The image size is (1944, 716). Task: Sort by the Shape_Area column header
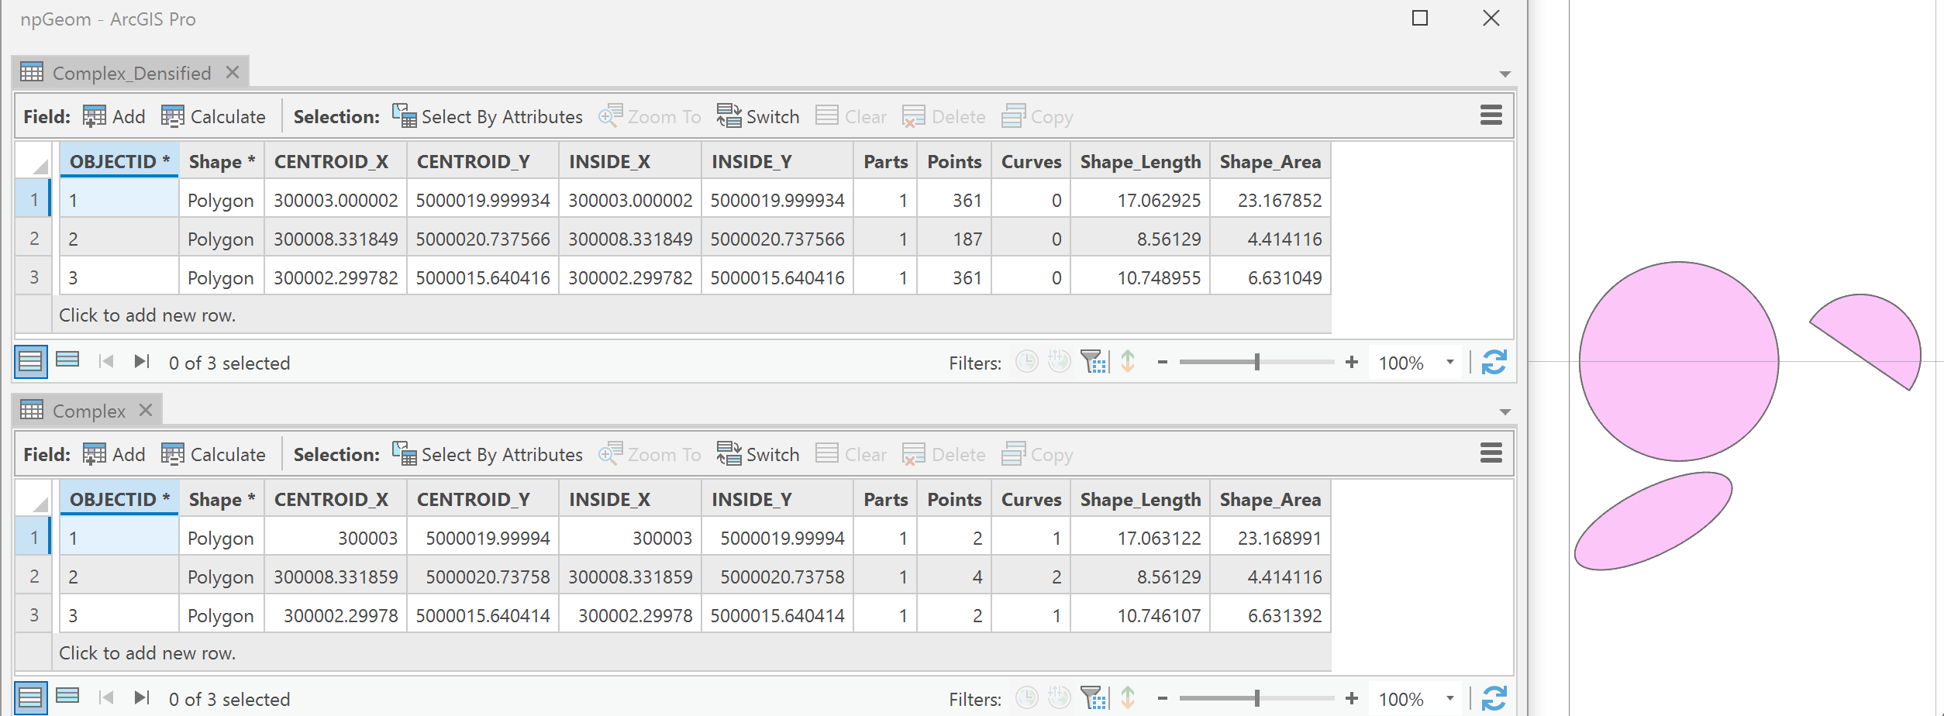click(1270, 161)
